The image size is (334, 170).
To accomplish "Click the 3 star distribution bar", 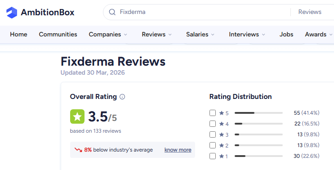I will click(258, 134).
